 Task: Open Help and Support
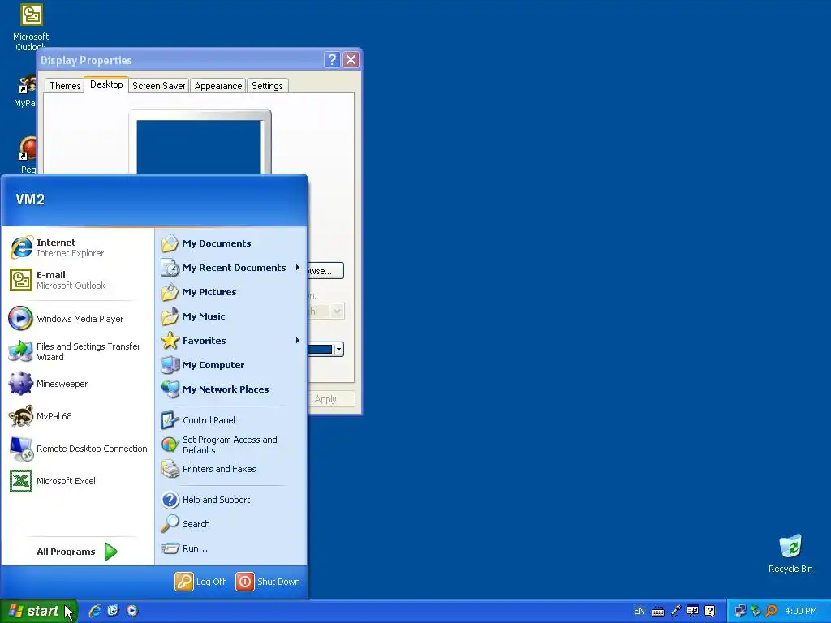(231, 500)
